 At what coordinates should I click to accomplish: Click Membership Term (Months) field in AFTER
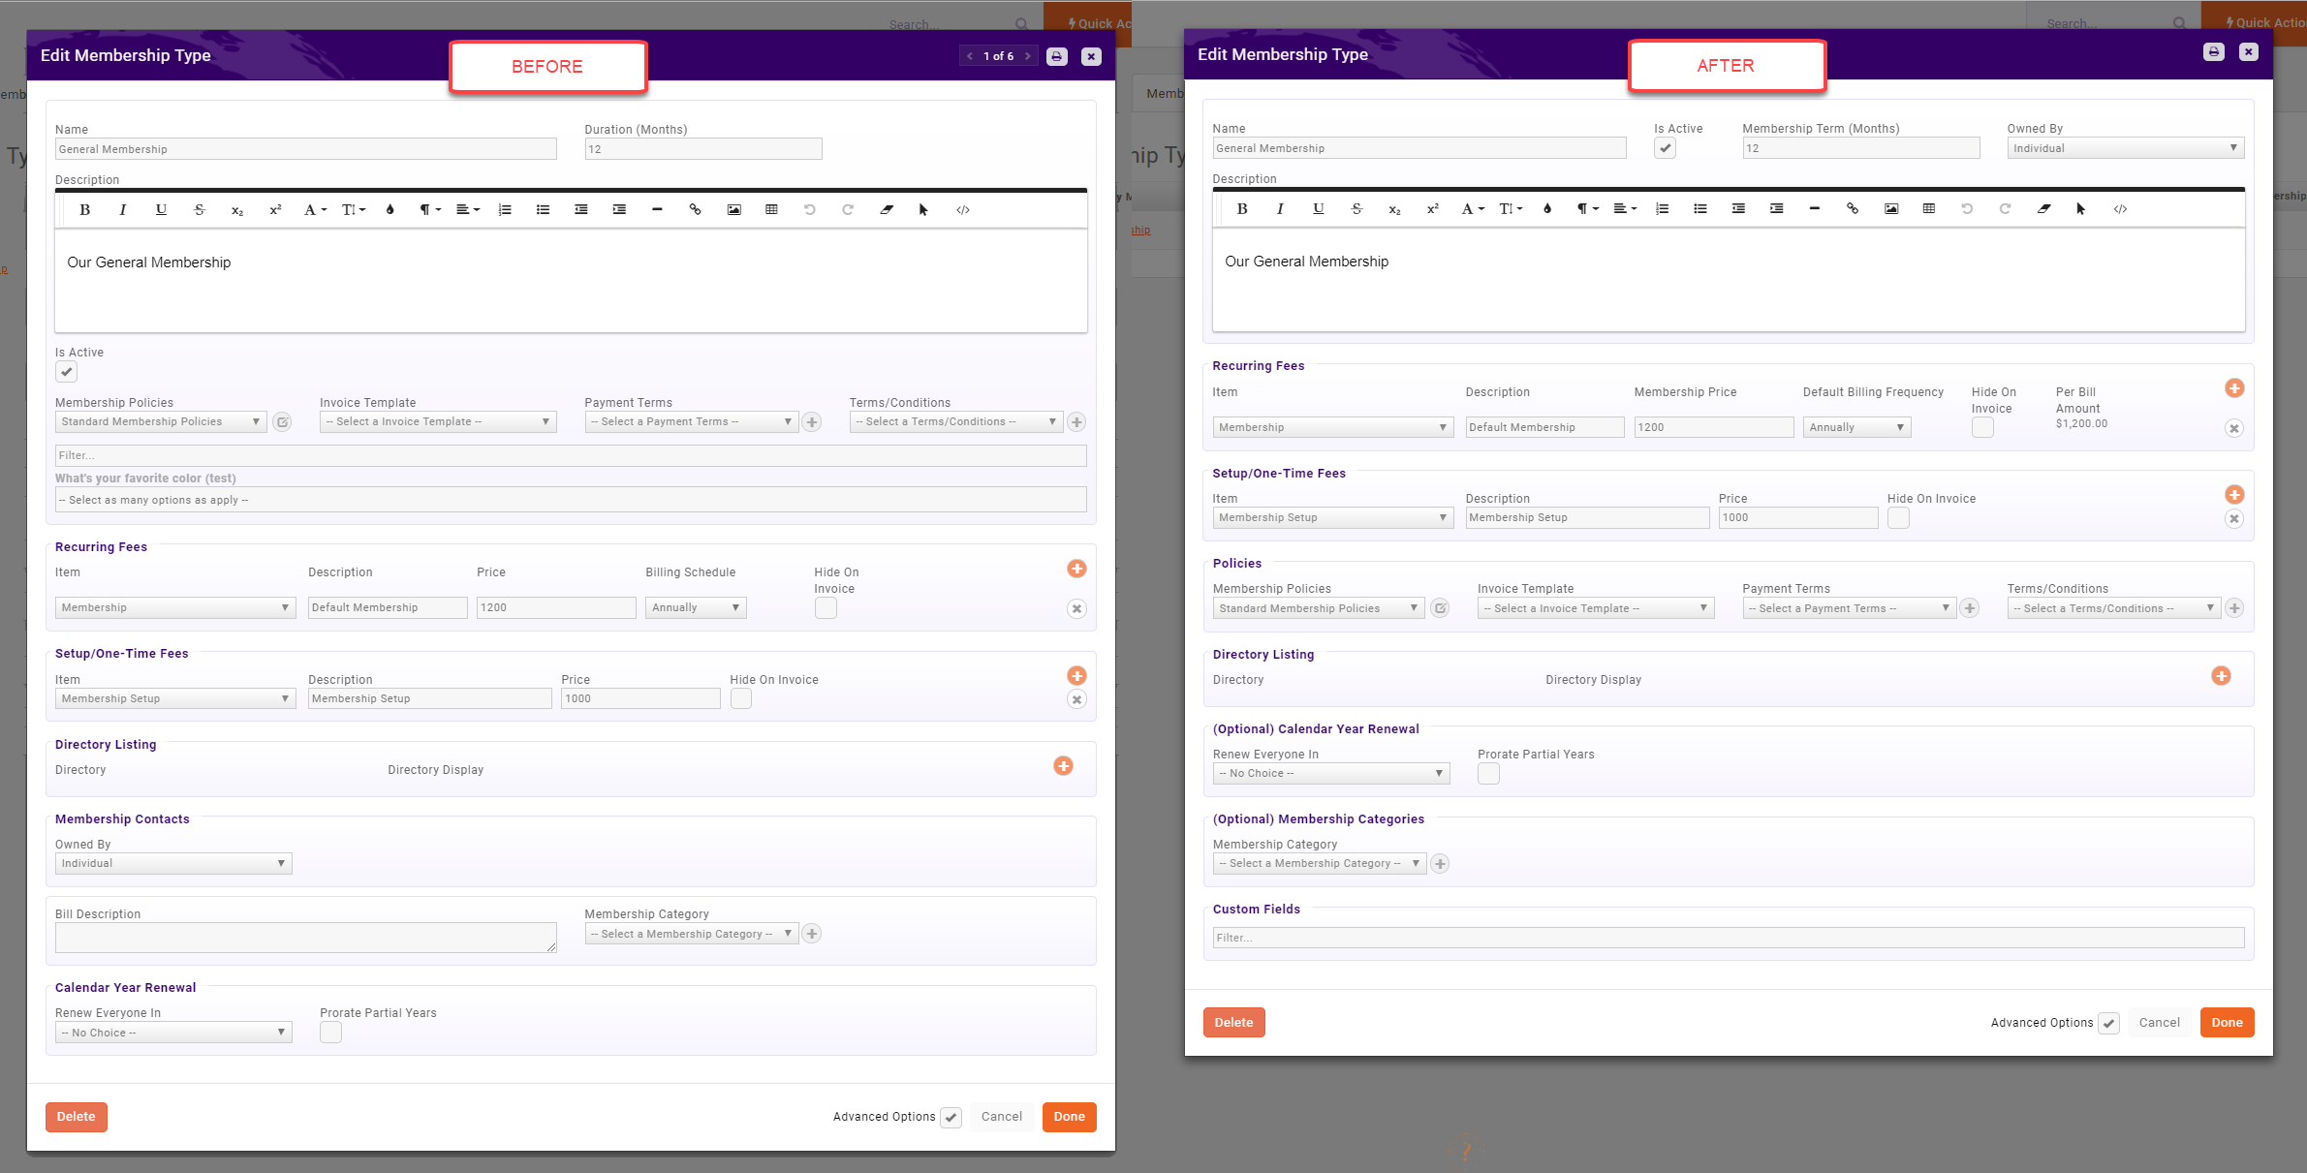click(1861, 148)
